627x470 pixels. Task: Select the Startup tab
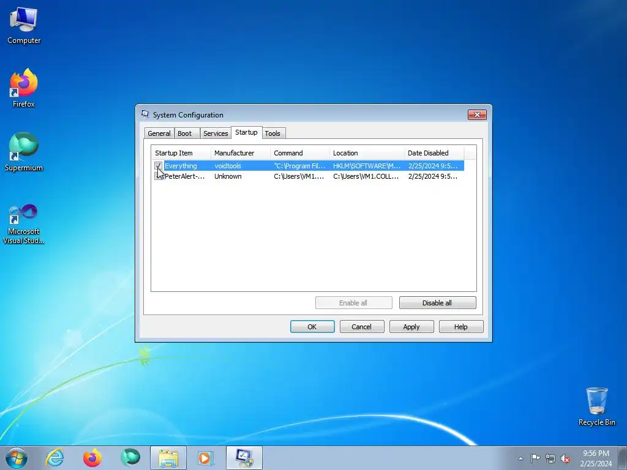246,132
